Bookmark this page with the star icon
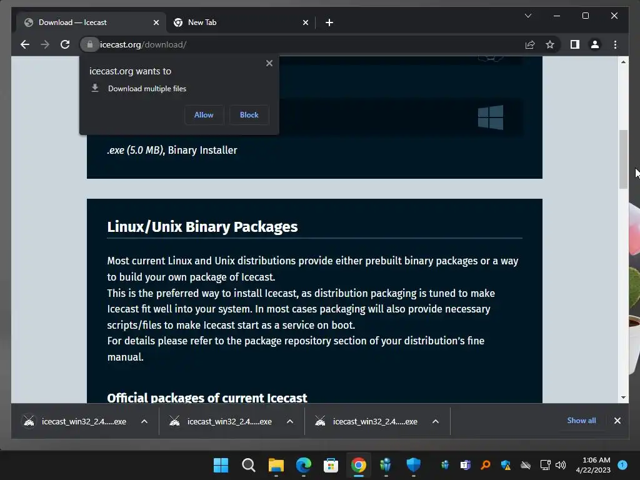Viewport: 640px width, 480px height. tap(550, 44)
